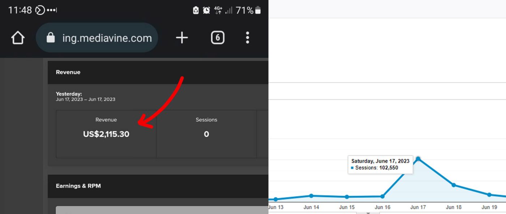
Task: Tap the alarm clock status icon
Action: click(206, 10)
